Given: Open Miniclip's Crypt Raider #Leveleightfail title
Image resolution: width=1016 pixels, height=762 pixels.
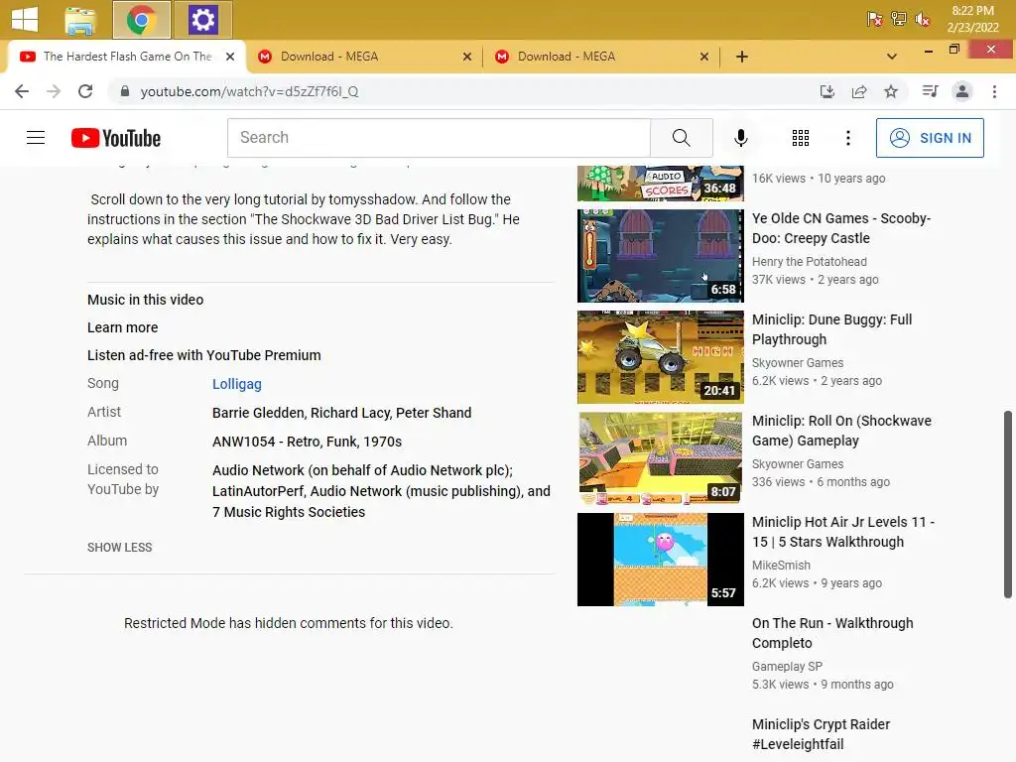Looking at the screenshot, I should click(821, 733).
